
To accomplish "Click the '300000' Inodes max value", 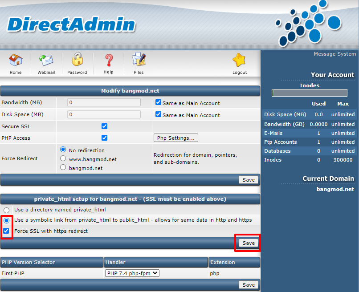I will pyautogui.click(x=343, y=160).
